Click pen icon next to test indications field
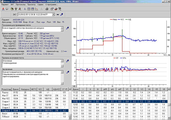The height and width of the screenshot is (120, 171). [x=67, y=28]
